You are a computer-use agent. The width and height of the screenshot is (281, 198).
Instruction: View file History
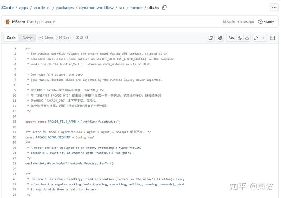(x=266, y=22)
